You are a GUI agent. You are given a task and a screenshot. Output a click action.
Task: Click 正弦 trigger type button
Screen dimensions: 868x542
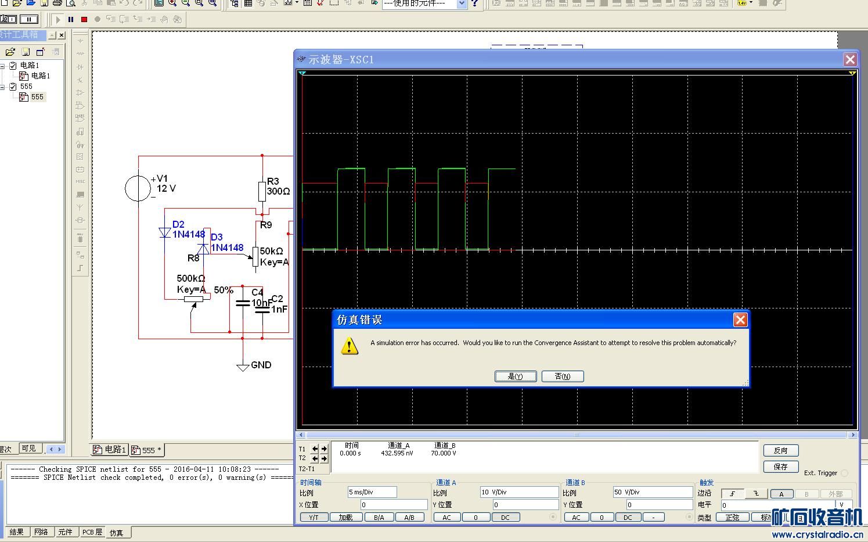coord(733,517)
